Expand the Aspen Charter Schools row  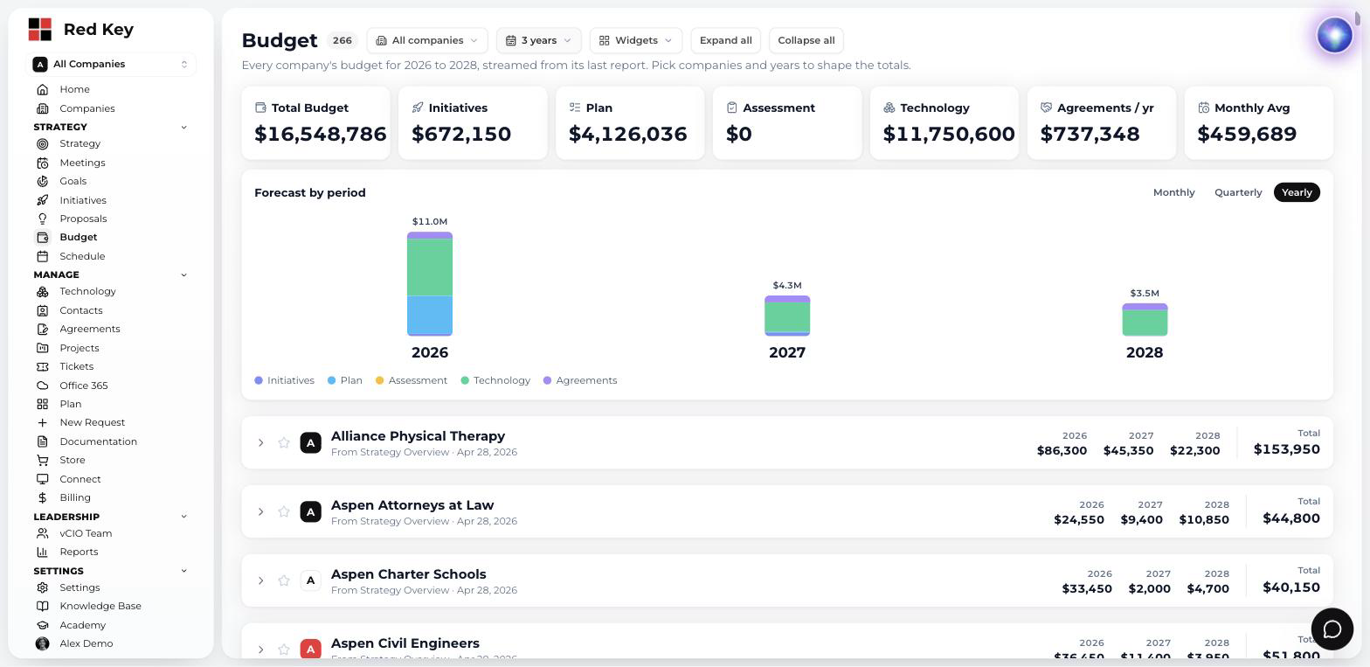[260, 580]
